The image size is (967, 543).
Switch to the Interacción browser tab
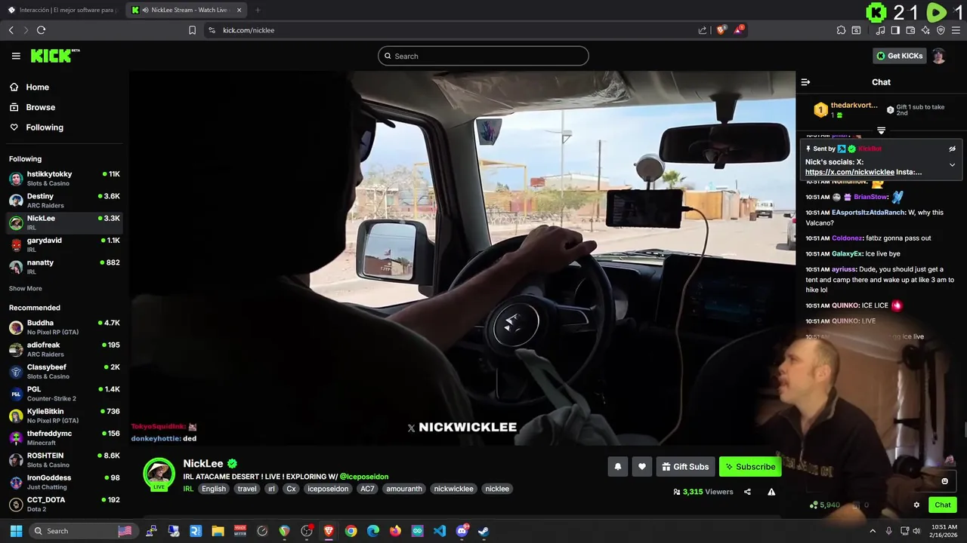[x=62, y=10]
